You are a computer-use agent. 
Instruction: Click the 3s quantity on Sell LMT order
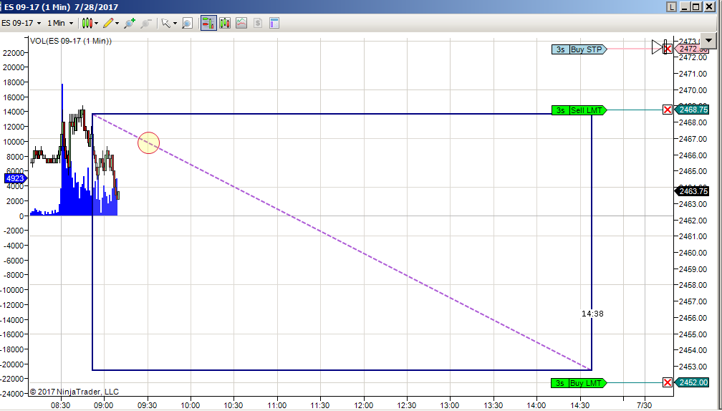(561, 110)
